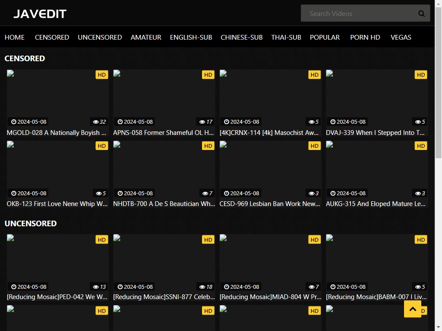
Task: Click the scroll-to-top arrow button
Action: point(412,309)
